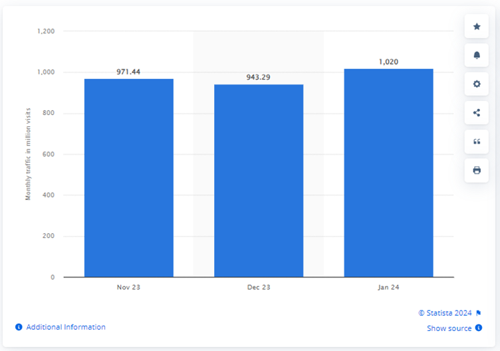500x351 pixels.
Task: Click the 943.29 value label
Action: tap(258, 77)
